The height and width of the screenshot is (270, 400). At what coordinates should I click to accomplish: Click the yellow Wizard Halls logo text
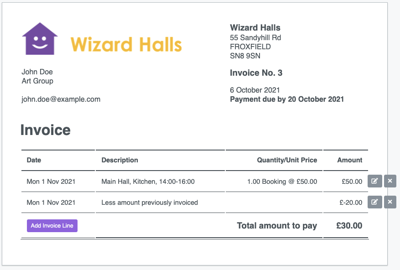(x=126, y=44)
